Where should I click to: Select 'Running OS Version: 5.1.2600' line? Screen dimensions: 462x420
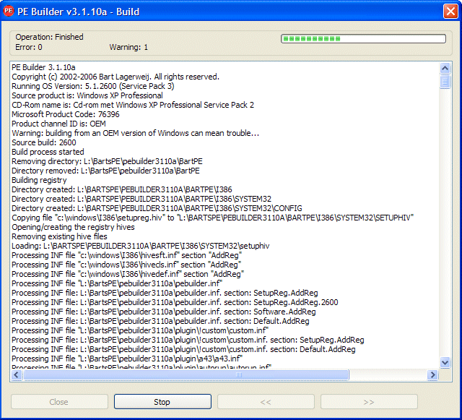coord(93,86)
